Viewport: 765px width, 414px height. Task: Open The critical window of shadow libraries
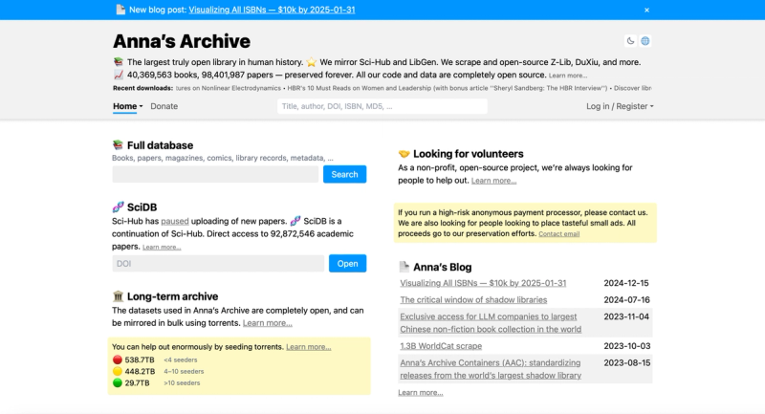coord(473,300)
